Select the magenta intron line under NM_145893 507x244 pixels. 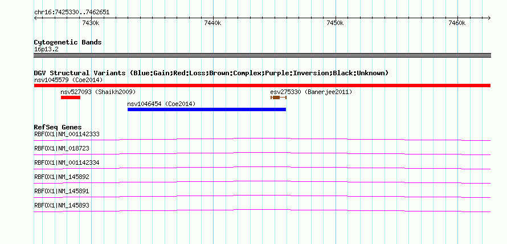(262, 210)
